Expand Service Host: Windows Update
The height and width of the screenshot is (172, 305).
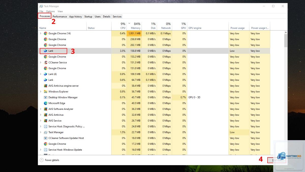(40, 150)
